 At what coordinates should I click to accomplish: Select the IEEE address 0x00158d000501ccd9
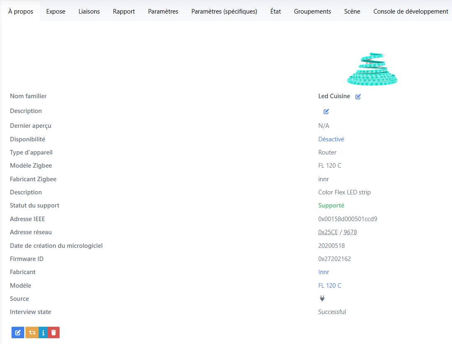click(347, 219)
